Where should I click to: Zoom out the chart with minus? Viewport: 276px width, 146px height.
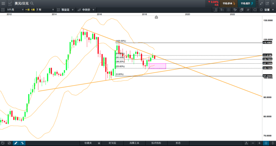[x=253, y=143]
